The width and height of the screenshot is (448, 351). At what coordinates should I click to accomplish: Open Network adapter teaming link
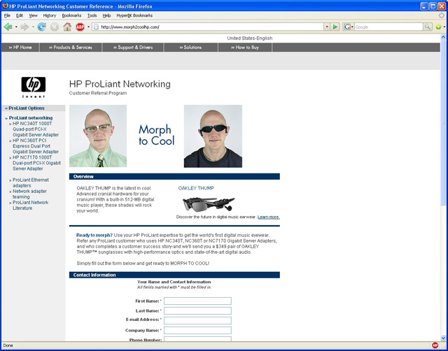pos(29,194)
